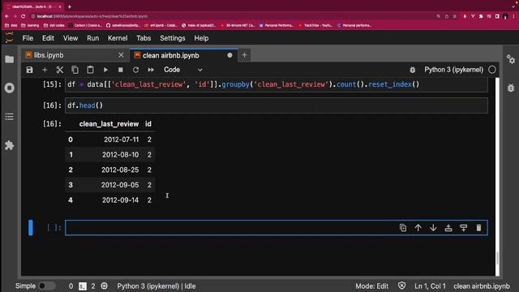Screen dimensions: 519x292
Task: Save the notebook with the save icon
Action: [x=29, y=70]
